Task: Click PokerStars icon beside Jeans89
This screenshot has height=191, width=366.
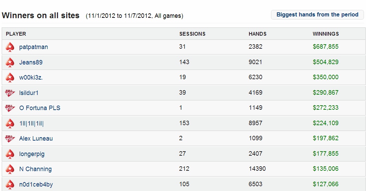Action: pos(10,62)
